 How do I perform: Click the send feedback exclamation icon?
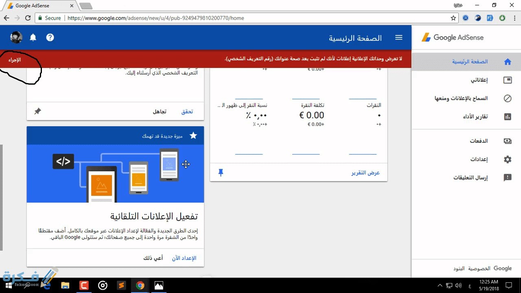508,178
